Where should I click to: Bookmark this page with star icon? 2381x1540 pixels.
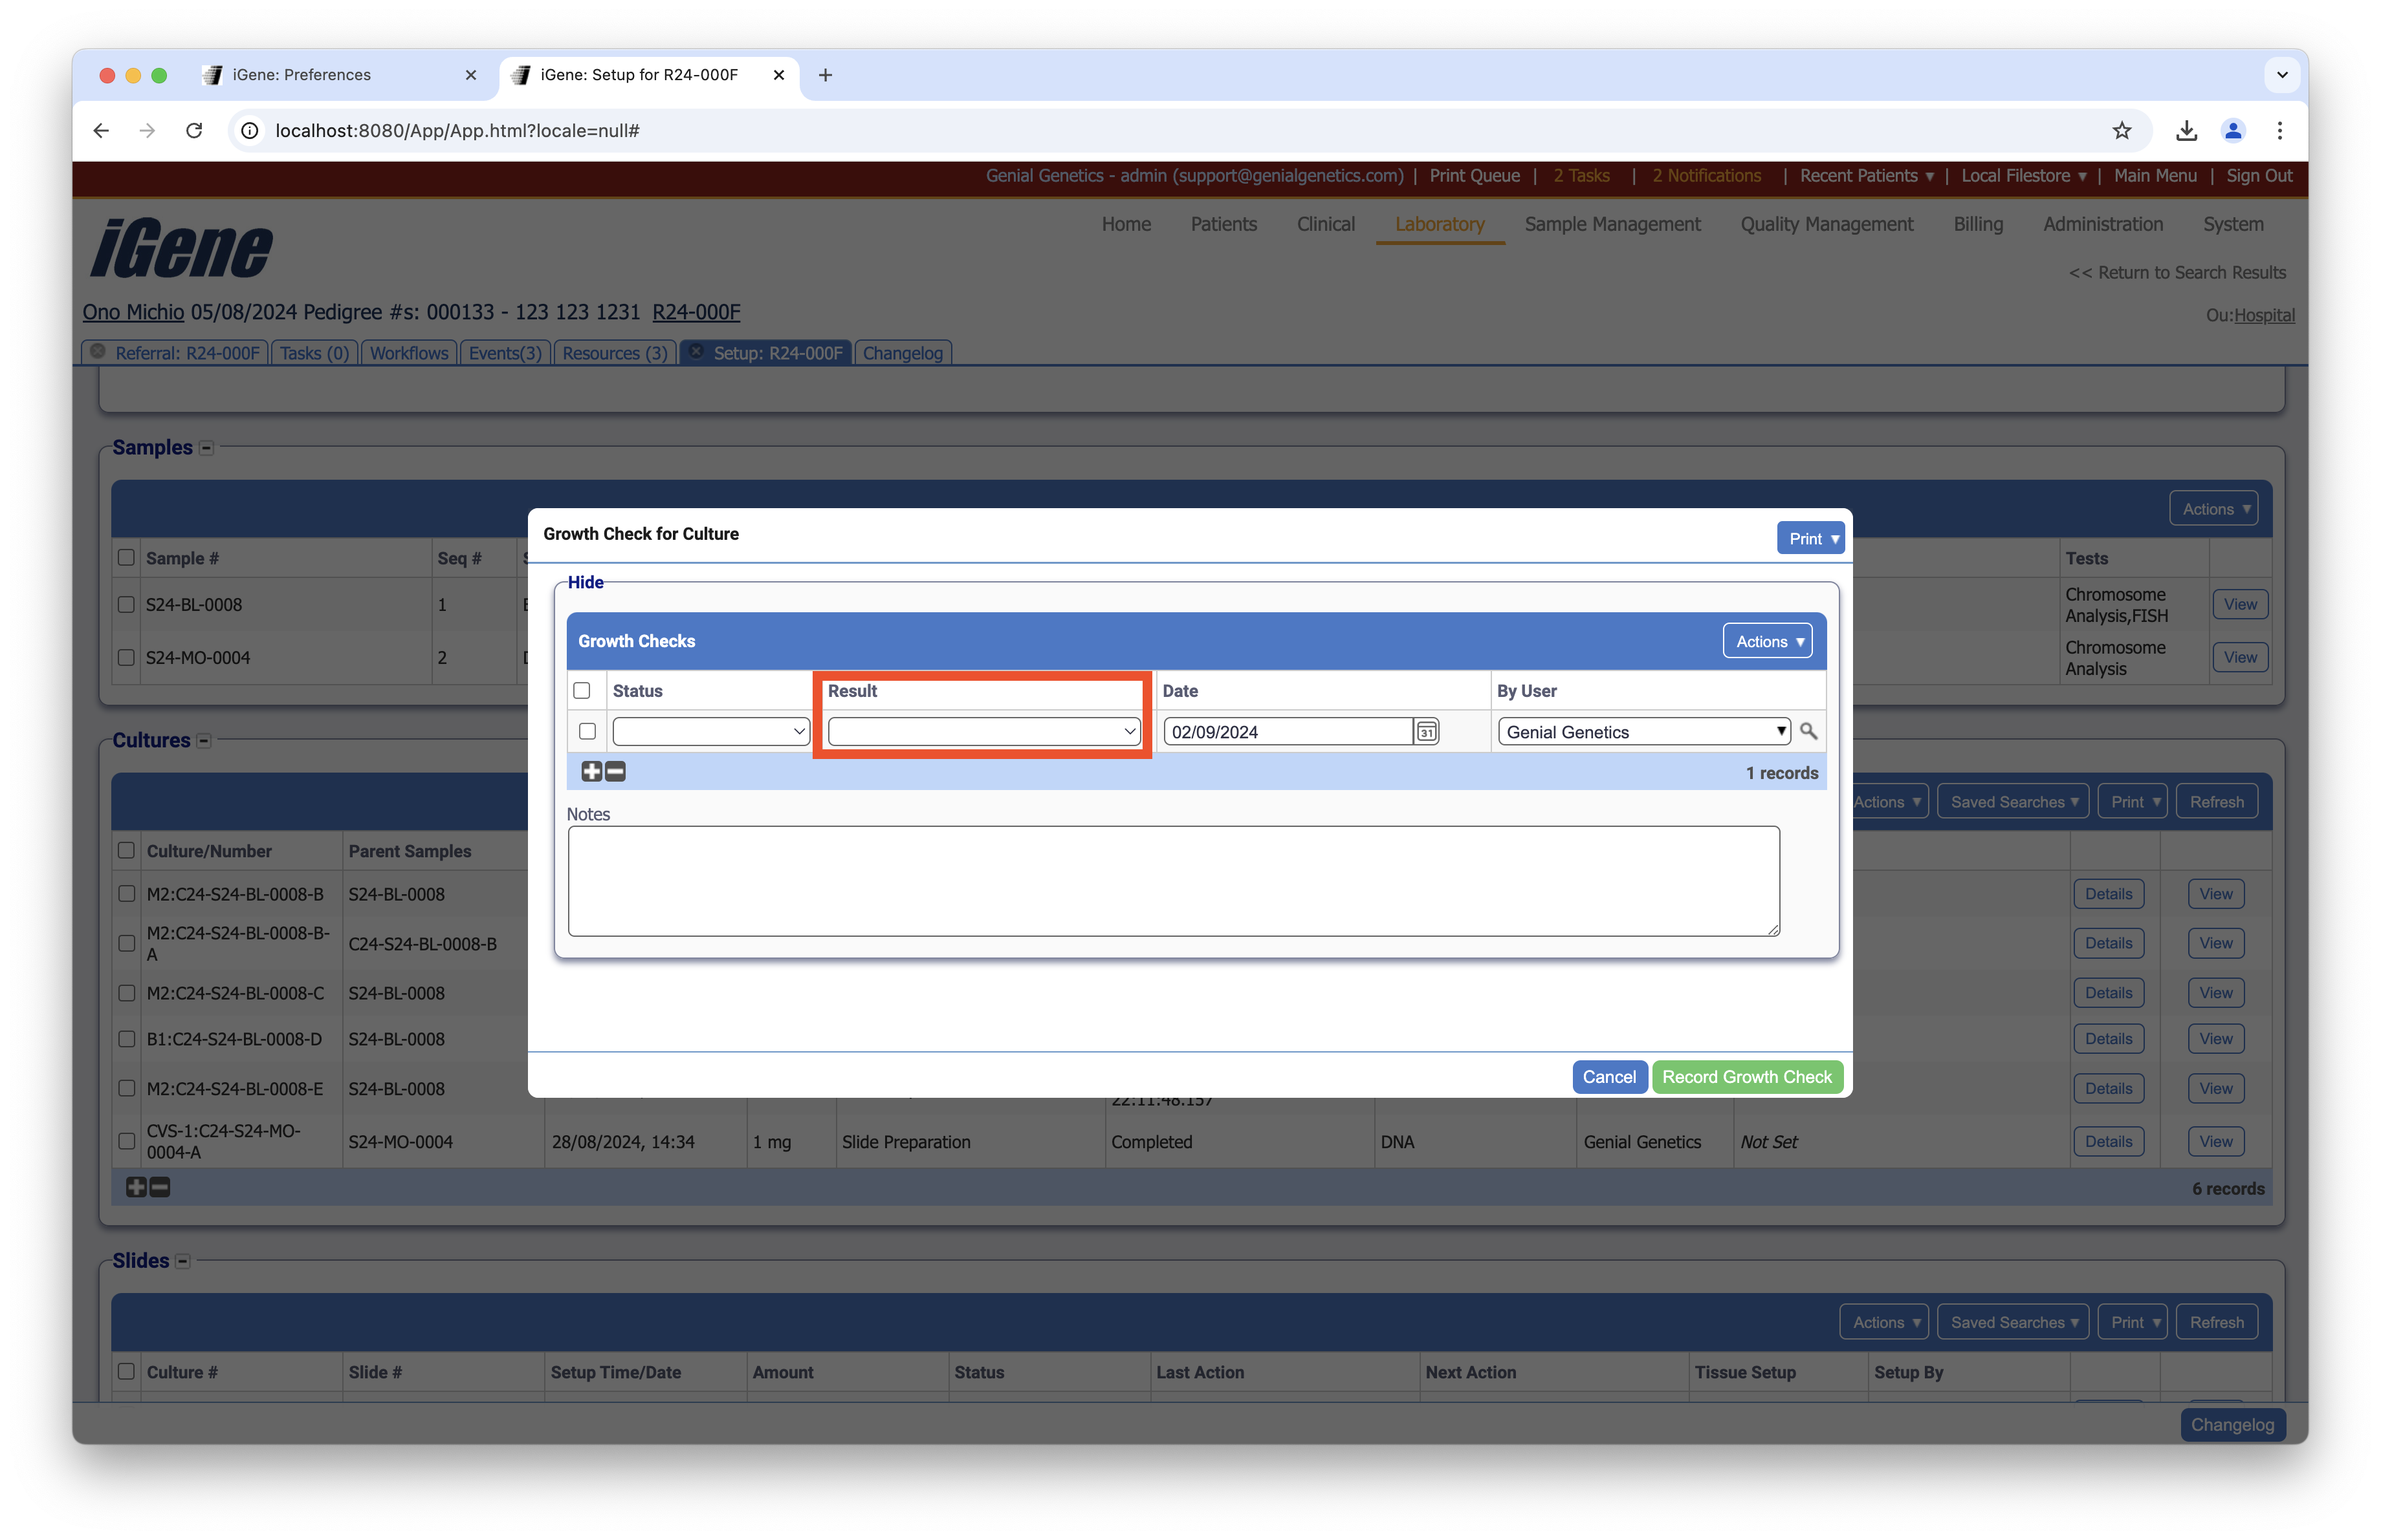click(2121, 131)
